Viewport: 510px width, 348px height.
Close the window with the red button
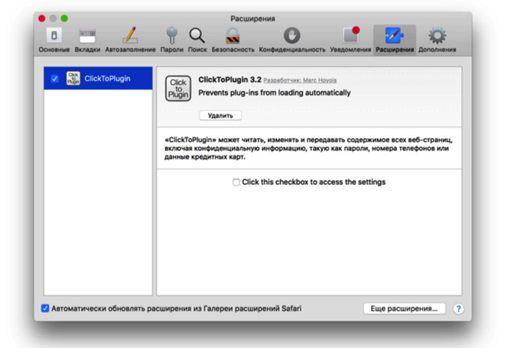pyautogui.click(x=42, y=19)
